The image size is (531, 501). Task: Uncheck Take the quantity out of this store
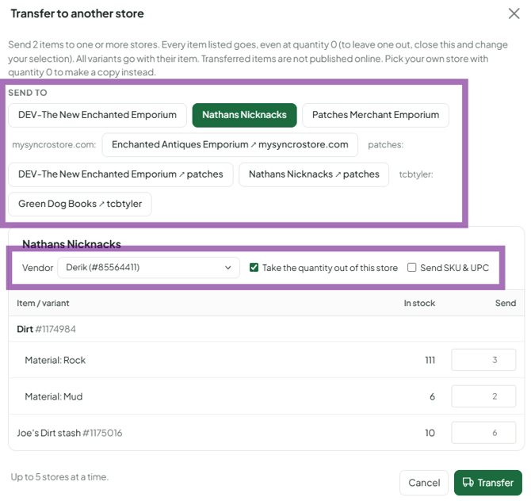click(x=254, y=268)
